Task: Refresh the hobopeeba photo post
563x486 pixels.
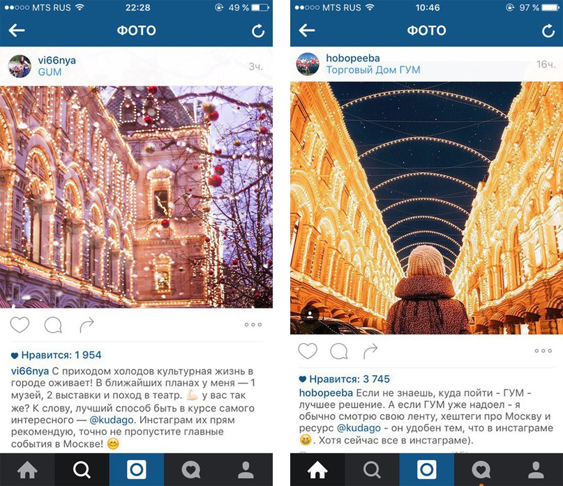Action: [x=548, y=31]
